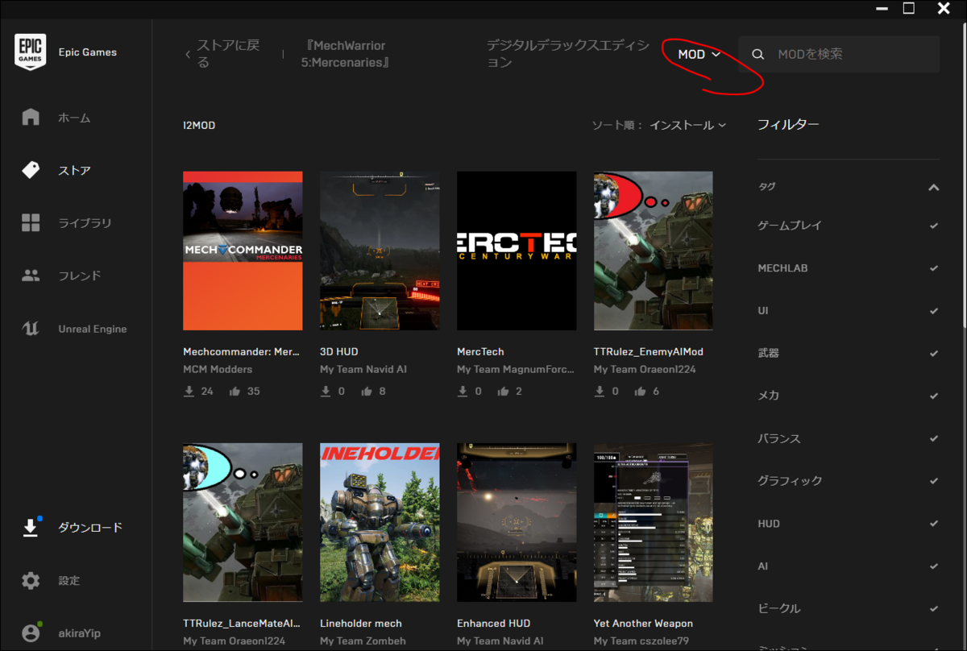The width and height of the screenshot is (967, 651).
Task: Click the My Team Zombeh author name
Action: 363,641
